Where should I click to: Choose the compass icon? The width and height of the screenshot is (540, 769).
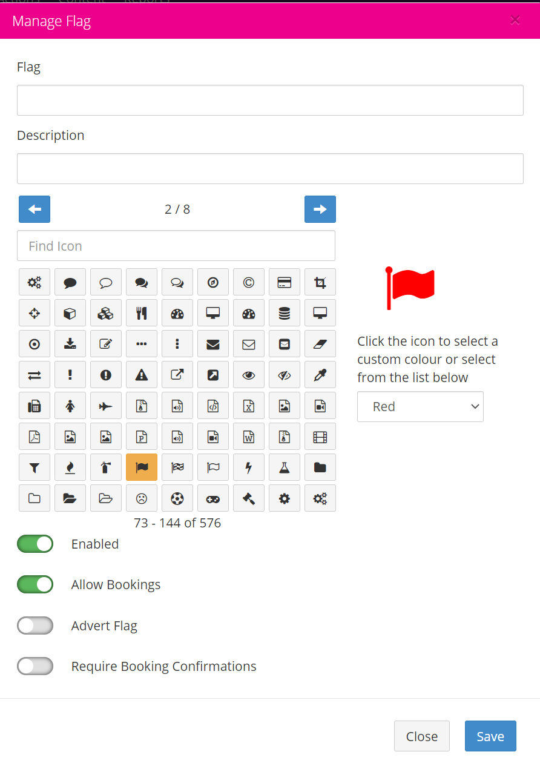pyautogui.click(x=213, y=282)
